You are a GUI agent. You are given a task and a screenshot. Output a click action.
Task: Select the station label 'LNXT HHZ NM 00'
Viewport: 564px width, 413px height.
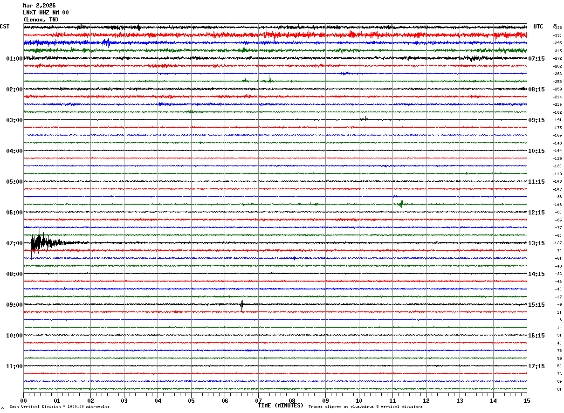(46, 13)
